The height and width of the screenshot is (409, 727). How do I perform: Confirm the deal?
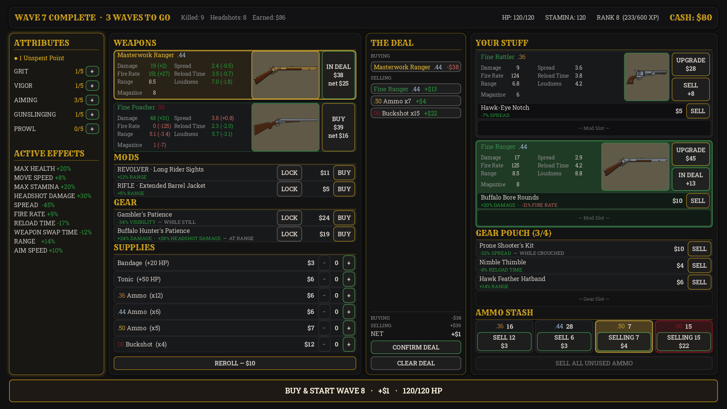416,347
